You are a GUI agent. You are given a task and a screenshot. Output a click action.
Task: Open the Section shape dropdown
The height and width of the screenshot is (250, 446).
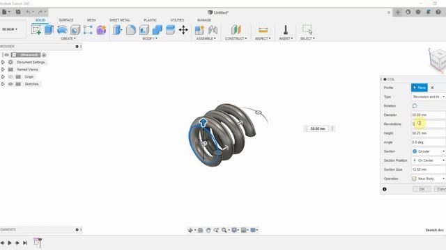[x=429, y=151]
